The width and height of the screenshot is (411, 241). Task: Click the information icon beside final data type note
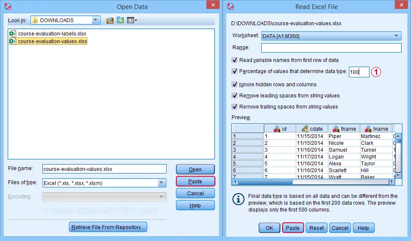click(x=238, y=200)
